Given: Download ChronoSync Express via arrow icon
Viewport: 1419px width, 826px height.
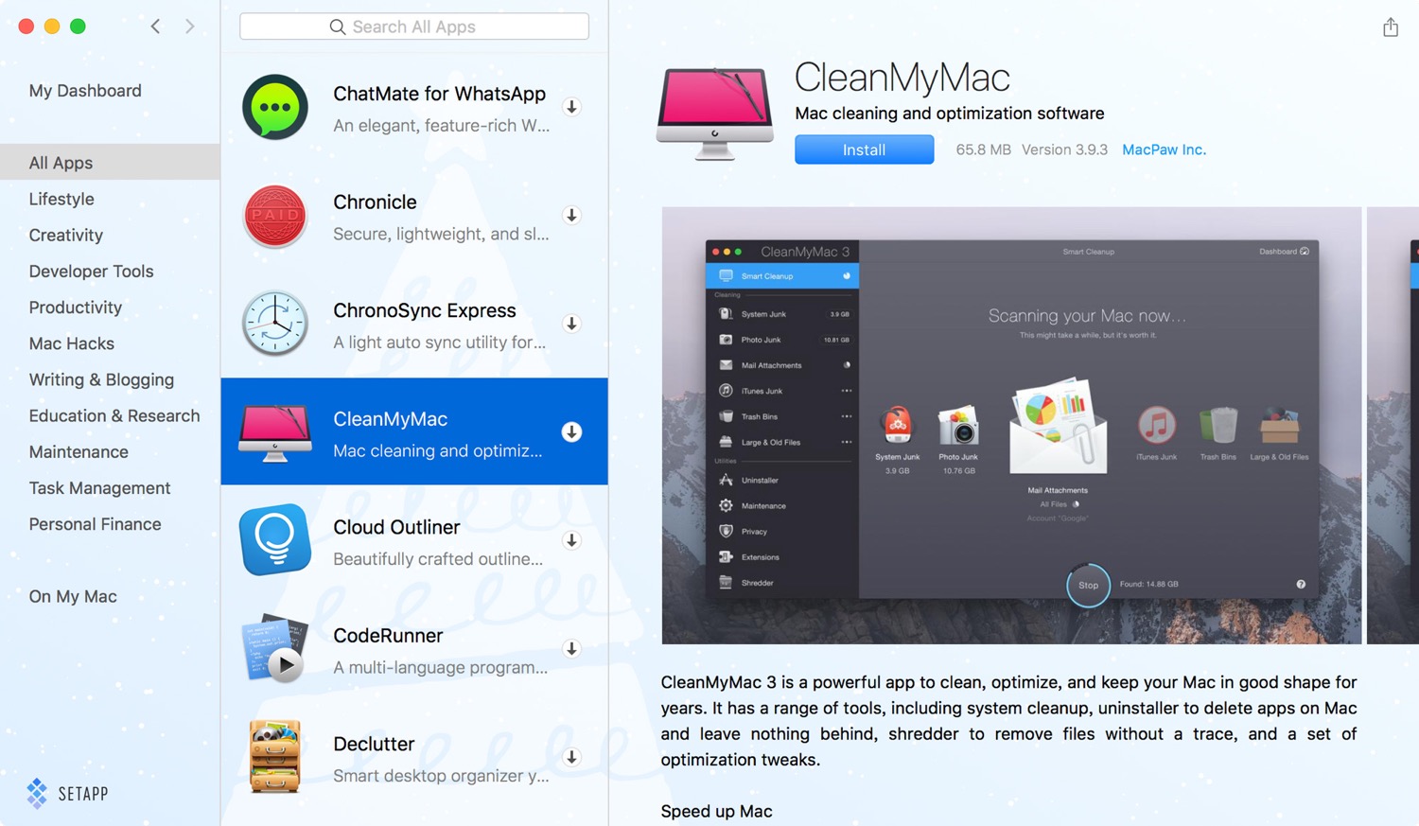Looking at the screenshot, I should coord(571,324).
